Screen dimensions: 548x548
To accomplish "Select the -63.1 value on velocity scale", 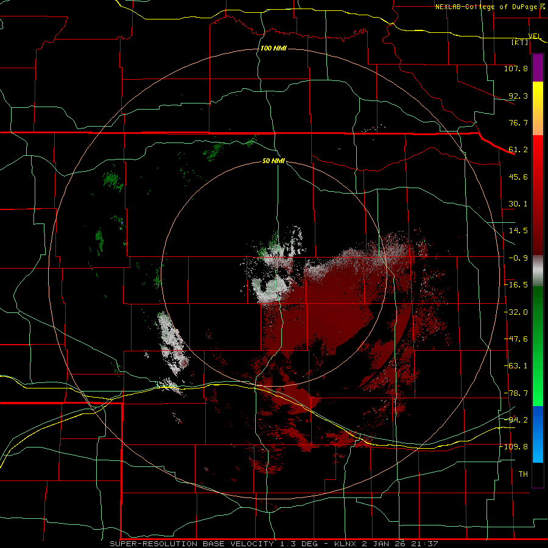I will coord(516,366).
